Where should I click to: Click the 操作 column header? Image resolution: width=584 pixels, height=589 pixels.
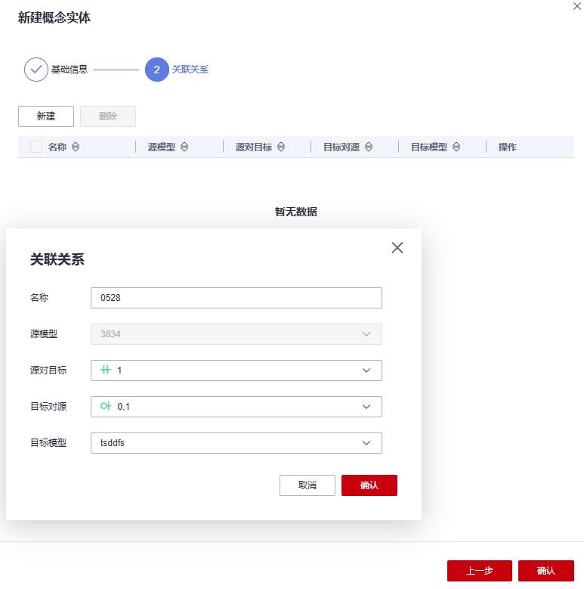[x=508, y=147]
